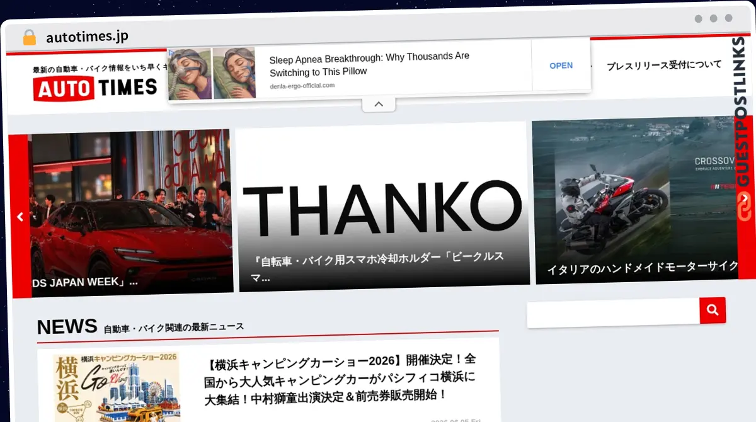The image size is (756, 422).
Task: Open the THANKO smartphone cooling holder slide
Action: [382, 207]
